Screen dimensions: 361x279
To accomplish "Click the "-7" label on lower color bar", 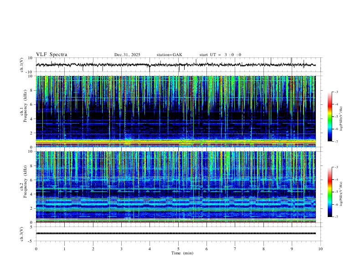I will point(336,217).
